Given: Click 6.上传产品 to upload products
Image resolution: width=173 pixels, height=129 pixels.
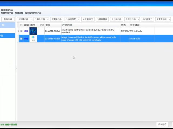Looking at the screenshot, I should [x=117, y=19].
